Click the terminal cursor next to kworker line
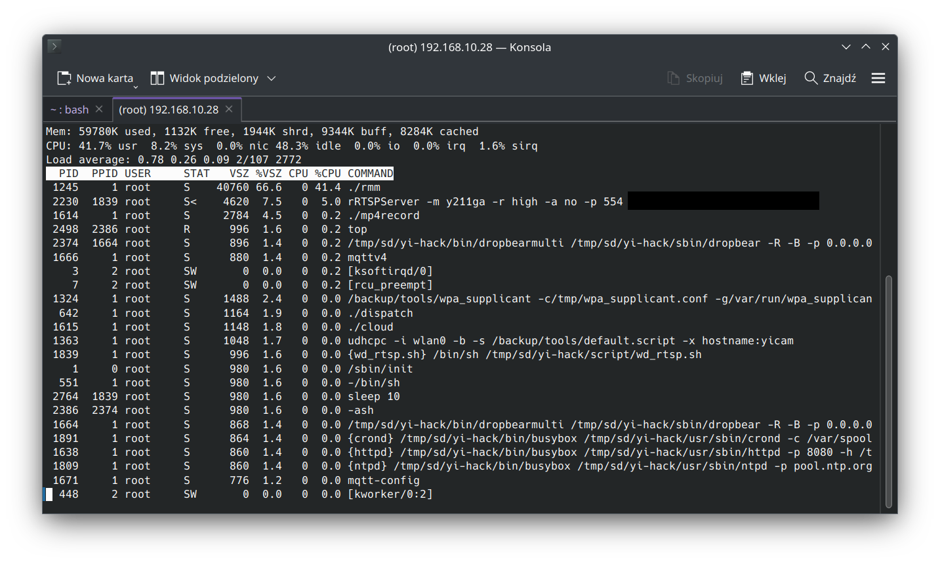The width and height of the screenshot is (940, 564). click(48, 494)
